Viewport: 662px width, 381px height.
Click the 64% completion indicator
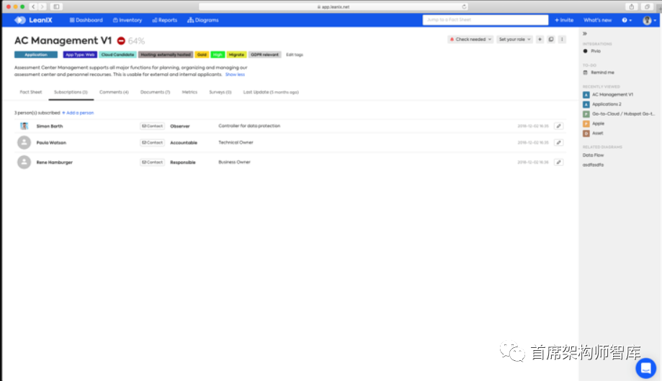tap(136, 41)
